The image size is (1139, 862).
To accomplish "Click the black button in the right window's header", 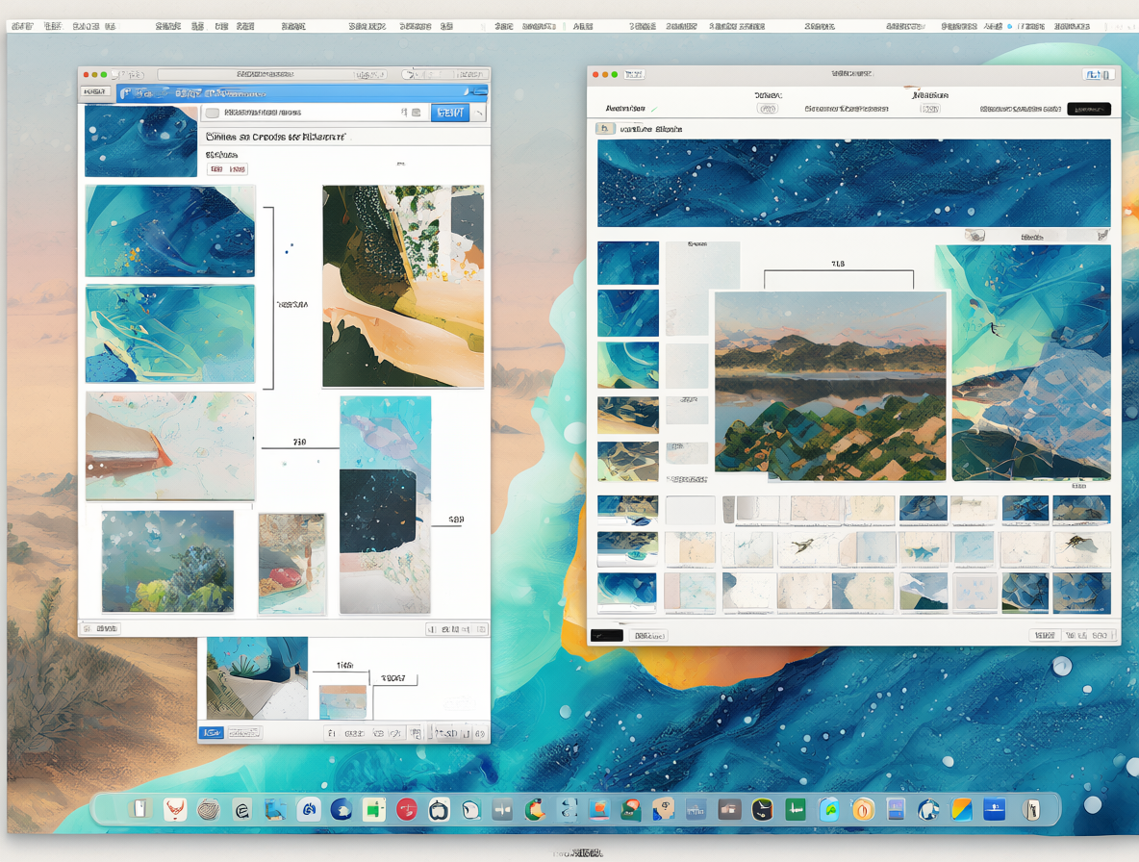I will [1089, 109].
